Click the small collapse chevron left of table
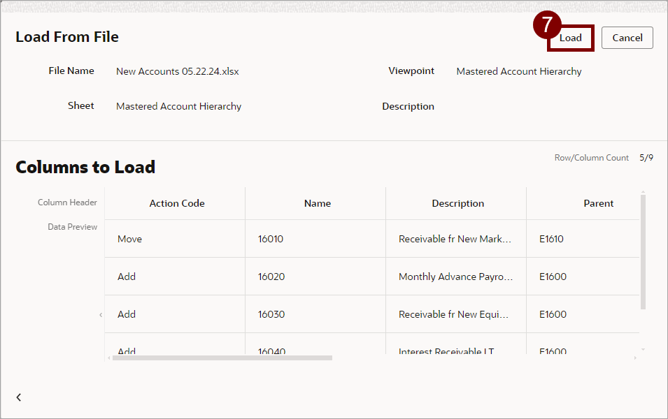 (101, 315)
